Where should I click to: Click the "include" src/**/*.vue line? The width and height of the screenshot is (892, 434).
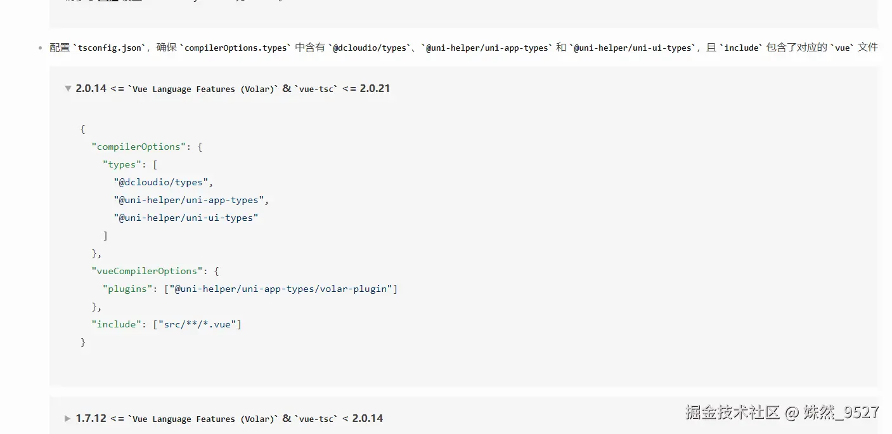click(x=166, y=324)
